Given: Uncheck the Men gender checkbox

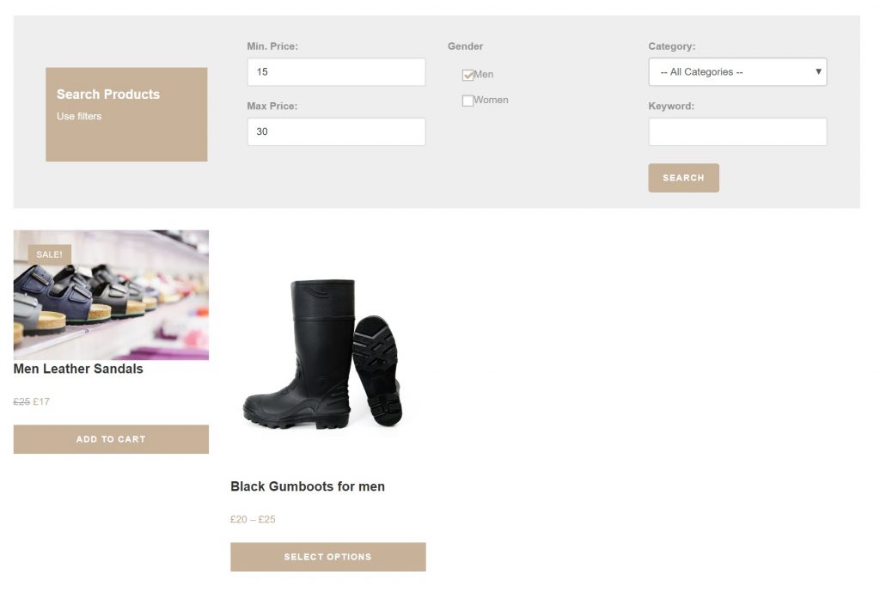Looking at the screenshot, I should pos(467,76).
